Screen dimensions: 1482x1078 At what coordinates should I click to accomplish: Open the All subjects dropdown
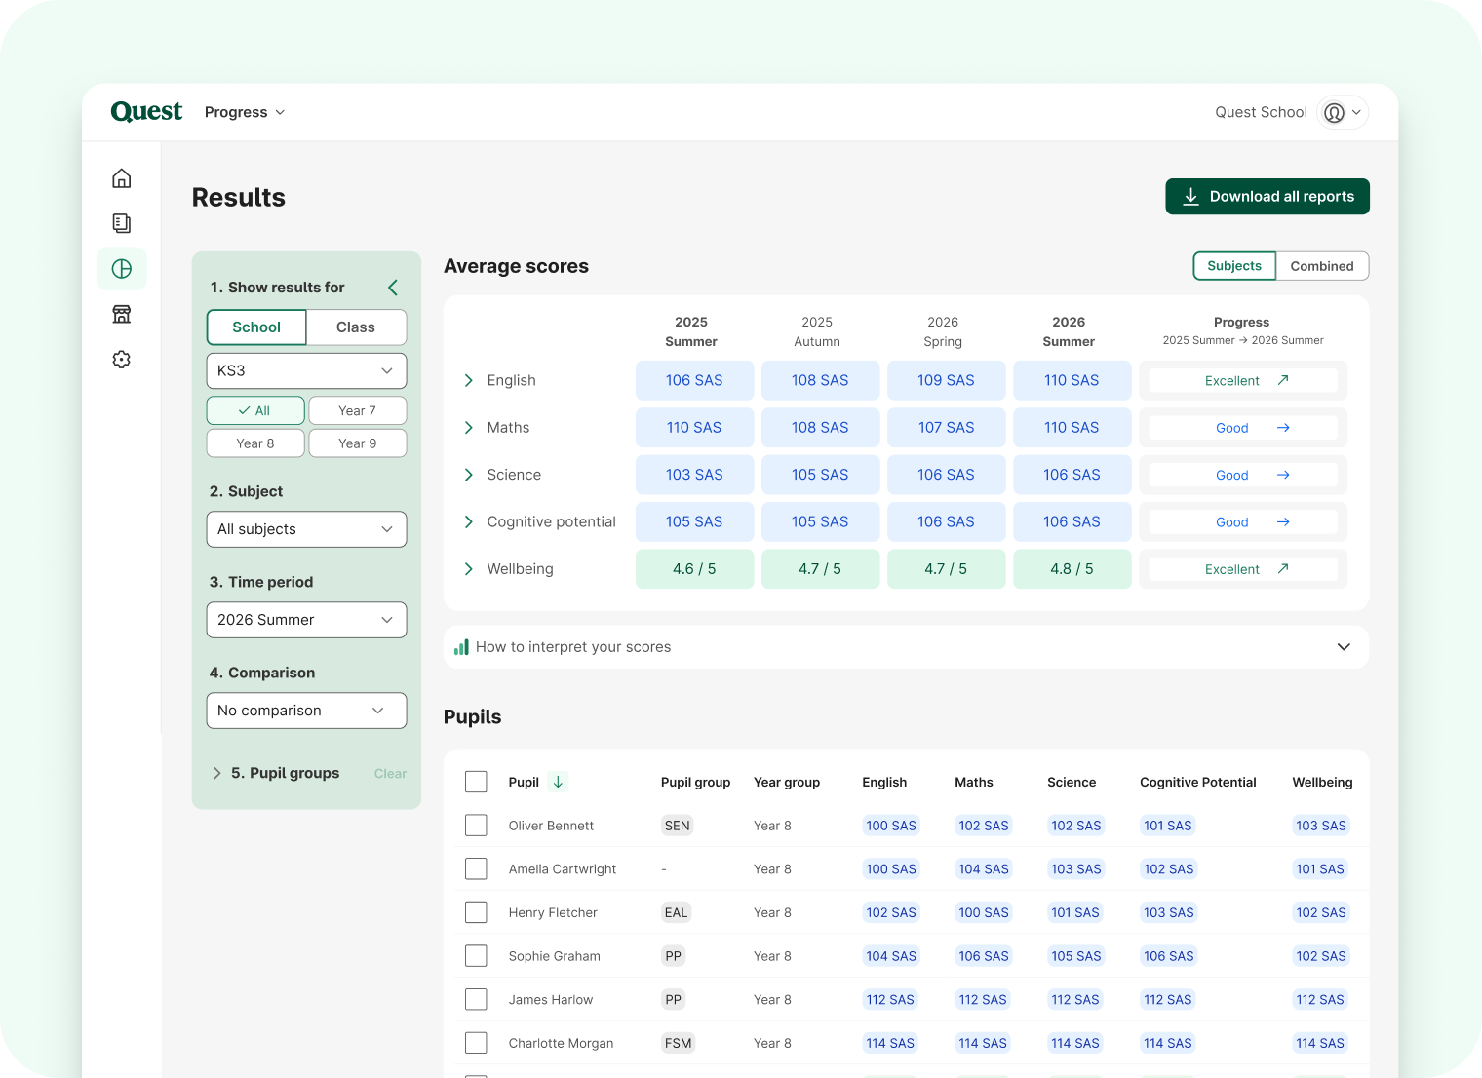pyautogui.click(x=306, y=529)
